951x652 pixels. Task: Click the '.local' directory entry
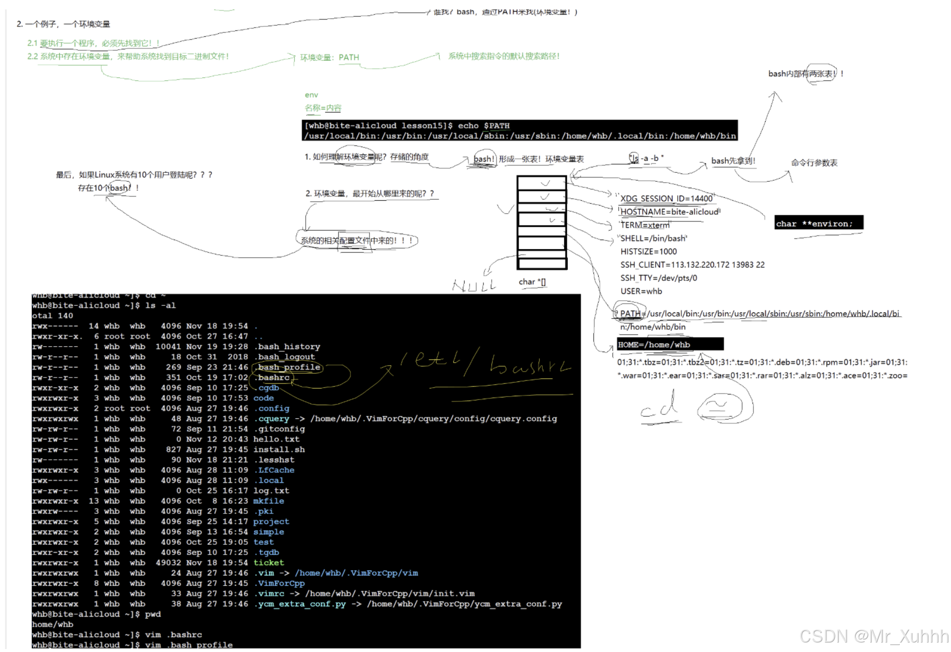pos(269,480)
